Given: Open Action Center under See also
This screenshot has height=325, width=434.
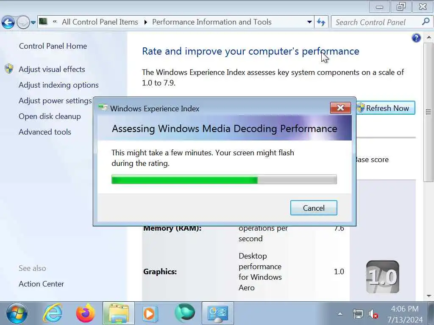Looking at the screenshot, I should click(x=41, y=284).
